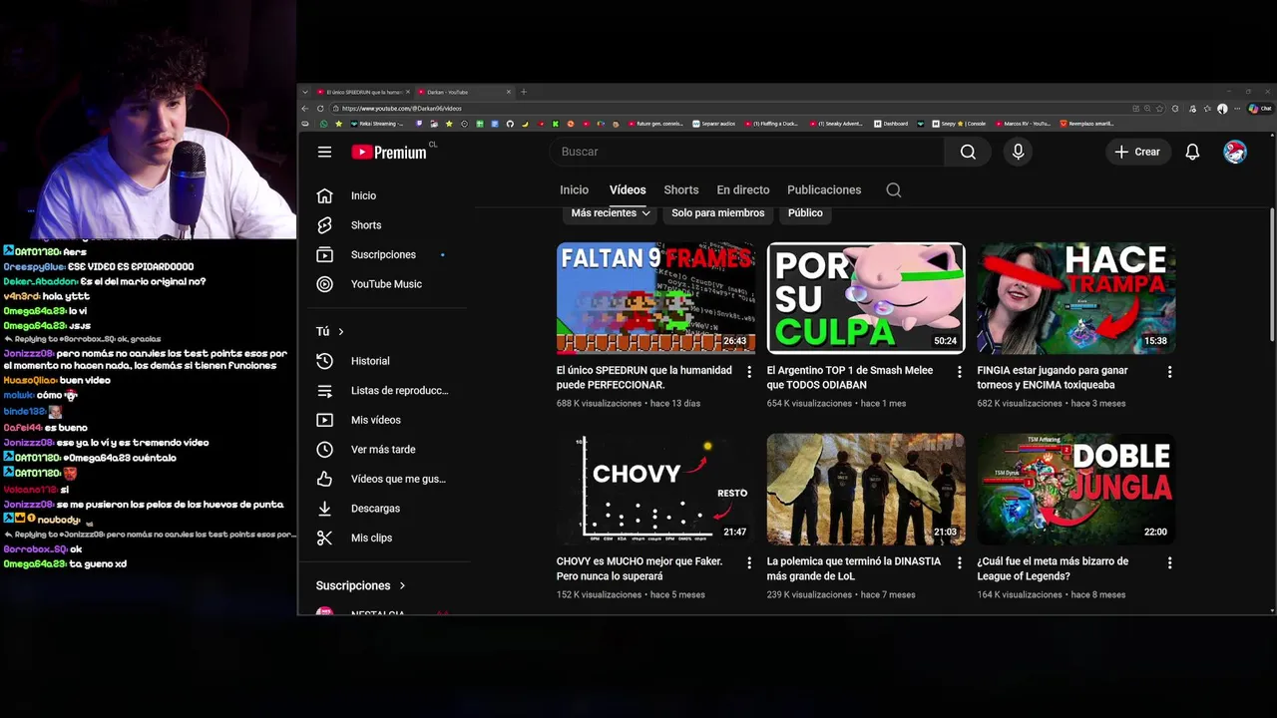Open the browser tab search chevron
The image size is (1277, 718).
[305, 92]
